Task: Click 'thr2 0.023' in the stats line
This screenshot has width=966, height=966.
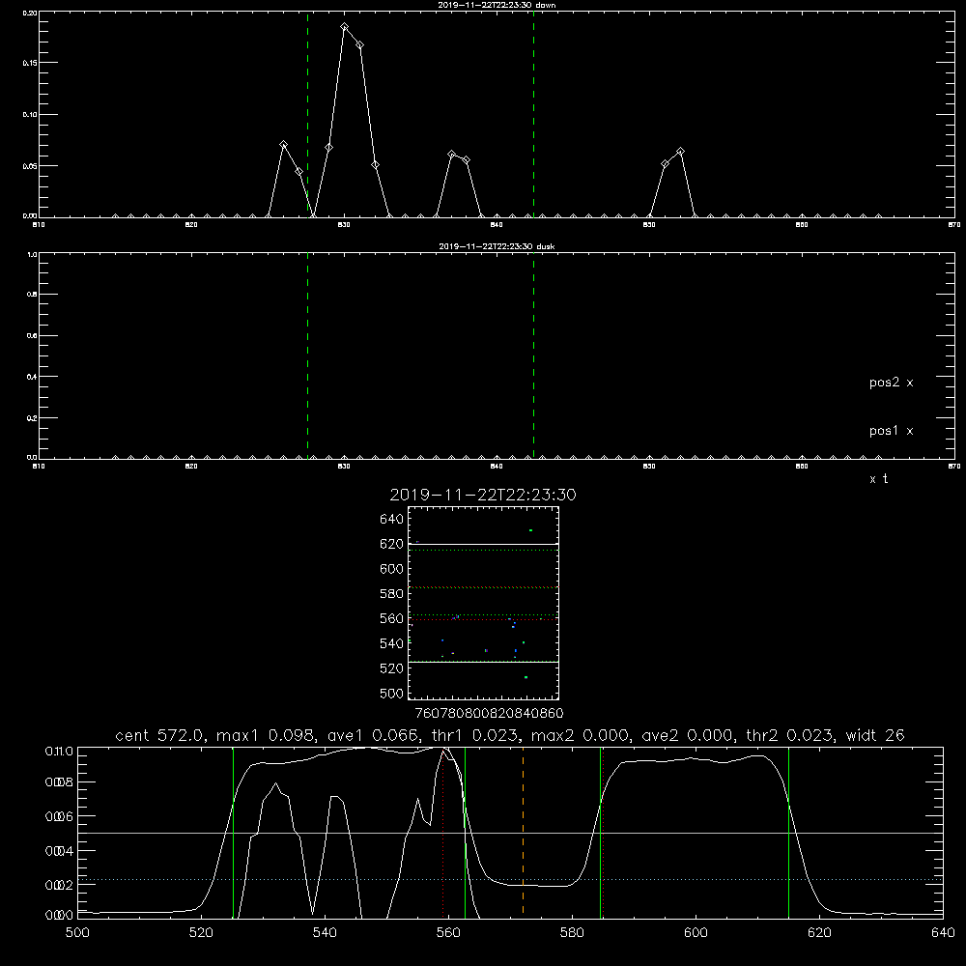Action: coord(790,735)
